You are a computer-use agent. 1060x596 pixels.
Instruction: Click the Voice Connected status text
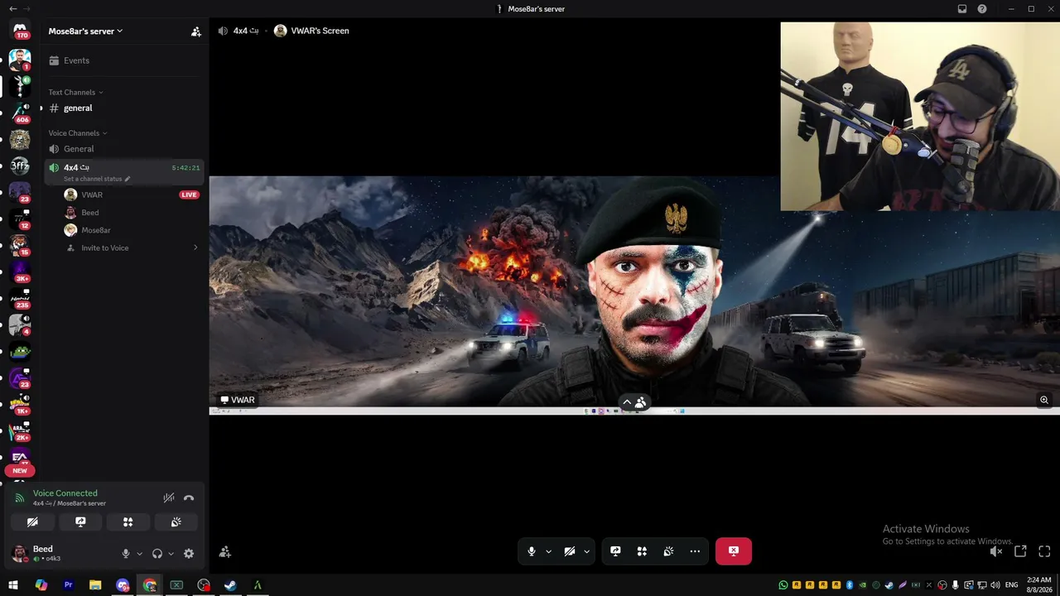click(x=65, y=493)
